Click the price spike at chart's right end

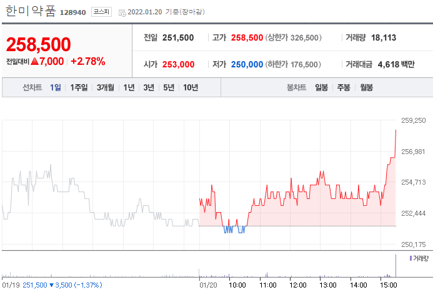pyautogui.click(x=396, y=143)
